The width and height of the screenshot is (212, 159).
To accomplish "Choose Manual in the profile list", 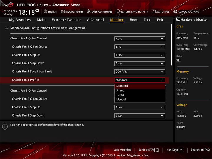I will tap(140, 100).
